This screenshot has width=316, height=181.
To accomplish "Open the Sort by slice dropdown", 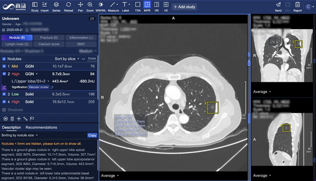I will pyautogui.click(x=67, y=59).
